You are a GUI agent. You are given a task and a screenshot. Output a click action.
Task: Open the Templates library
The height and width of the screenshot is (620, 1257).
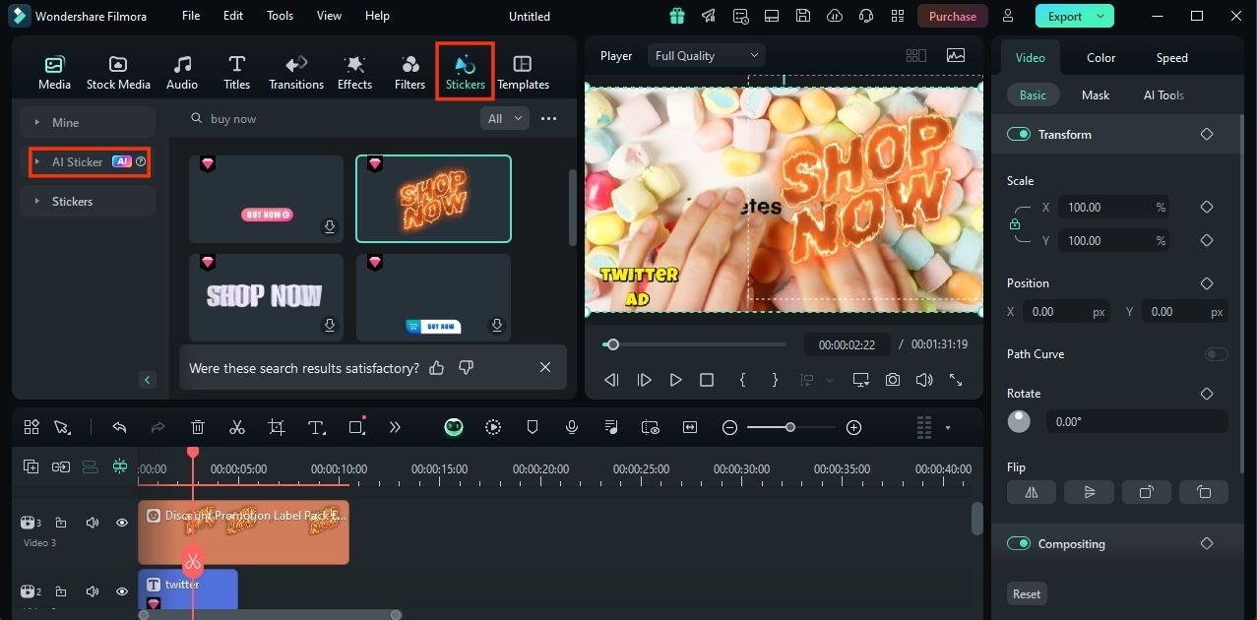click(523, 71)
